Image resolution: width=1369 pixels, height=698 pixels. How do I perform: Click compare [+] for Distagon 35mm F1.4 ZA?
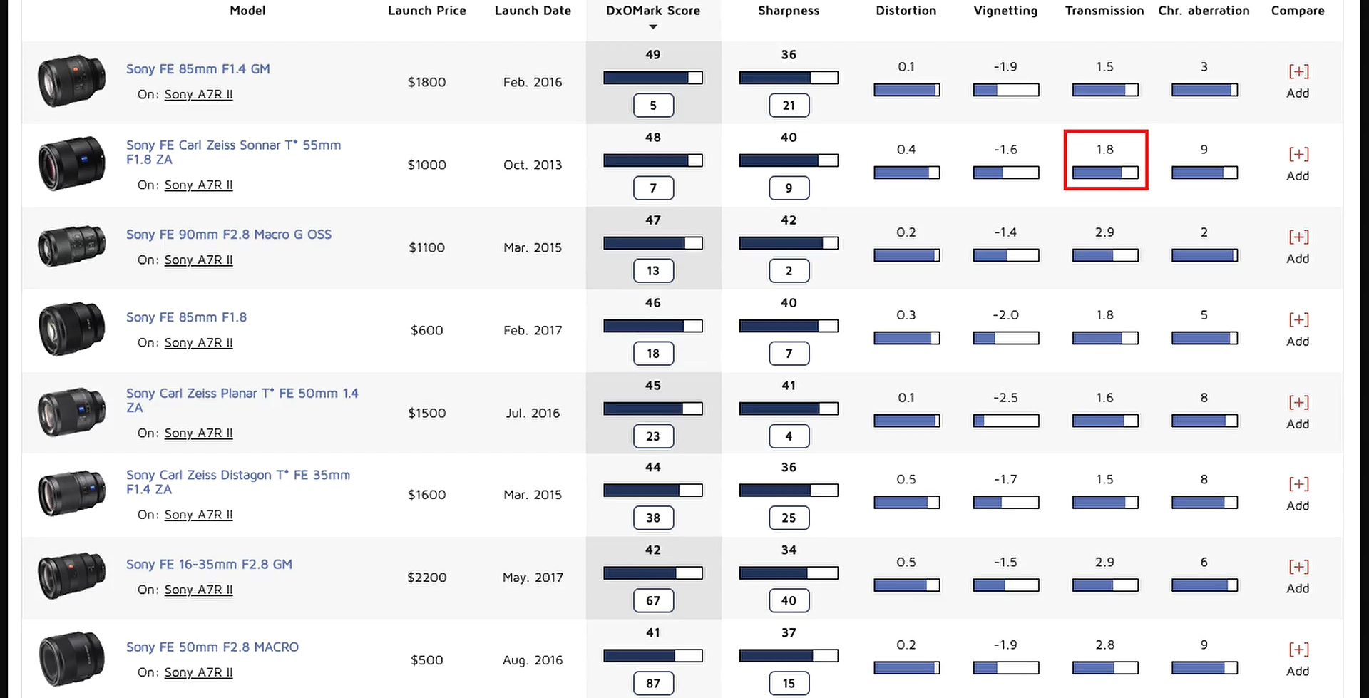[1298, 485]
